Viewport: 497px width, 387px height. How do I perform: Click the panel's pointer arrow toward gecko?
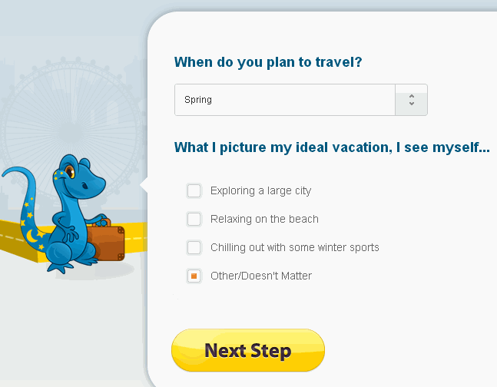click(x=144, y=185)
